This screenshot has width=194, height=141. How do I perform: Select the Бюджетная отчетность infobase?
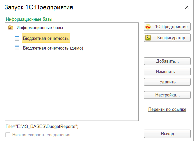pos(46,38)
